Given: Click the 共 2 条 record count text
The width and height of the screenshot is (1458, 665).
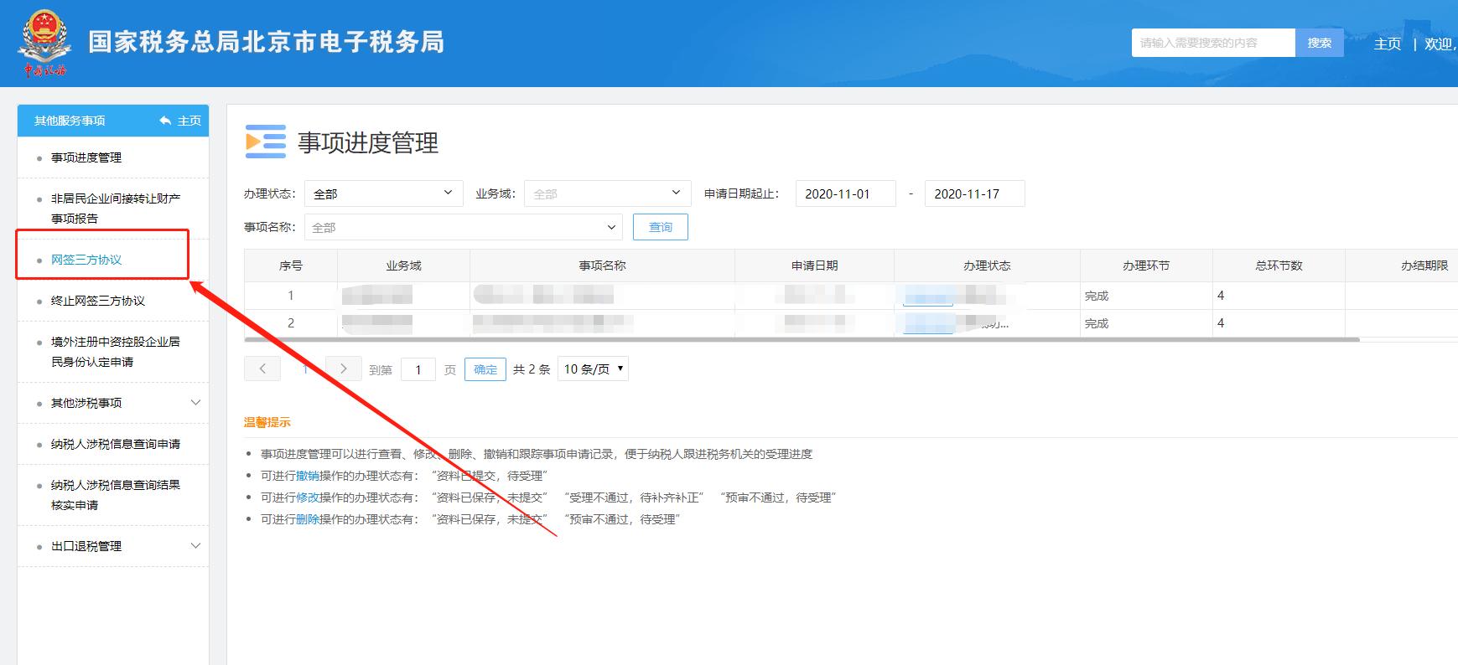Looking at the screenshot, I should click(x=532, y=369).
